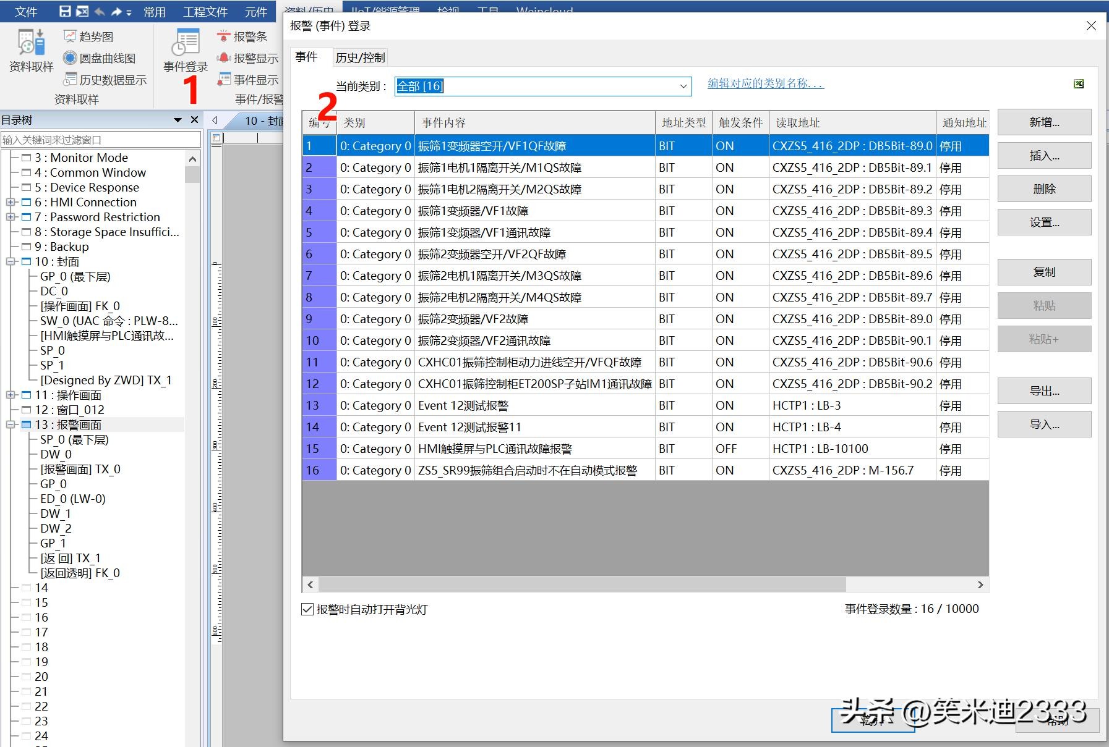Click the directory tree keyword filter field
The height and width of the screenshot is (747, 1109).
(x=100, y=140)
